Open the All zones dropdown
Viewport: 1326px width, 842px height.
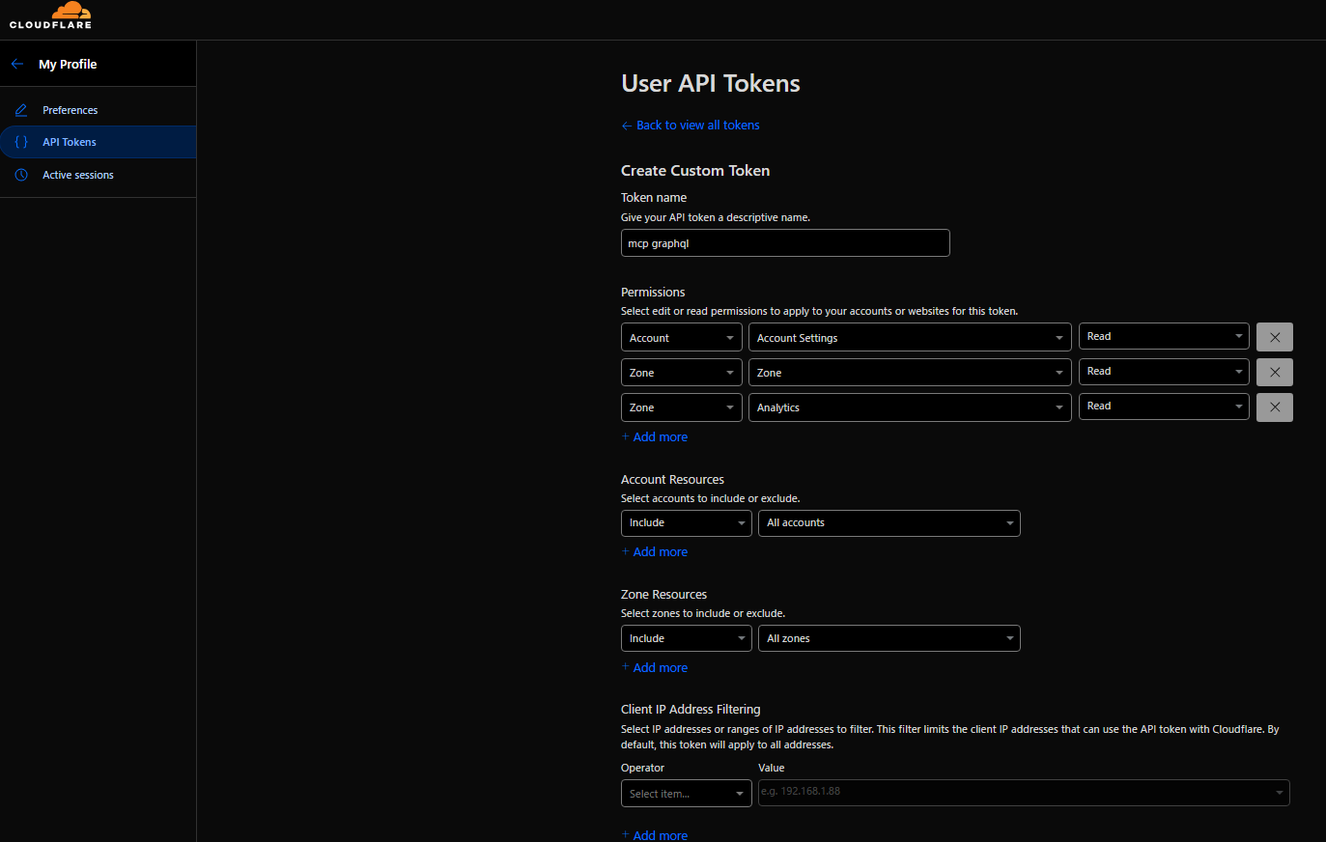tap(889, 639)
